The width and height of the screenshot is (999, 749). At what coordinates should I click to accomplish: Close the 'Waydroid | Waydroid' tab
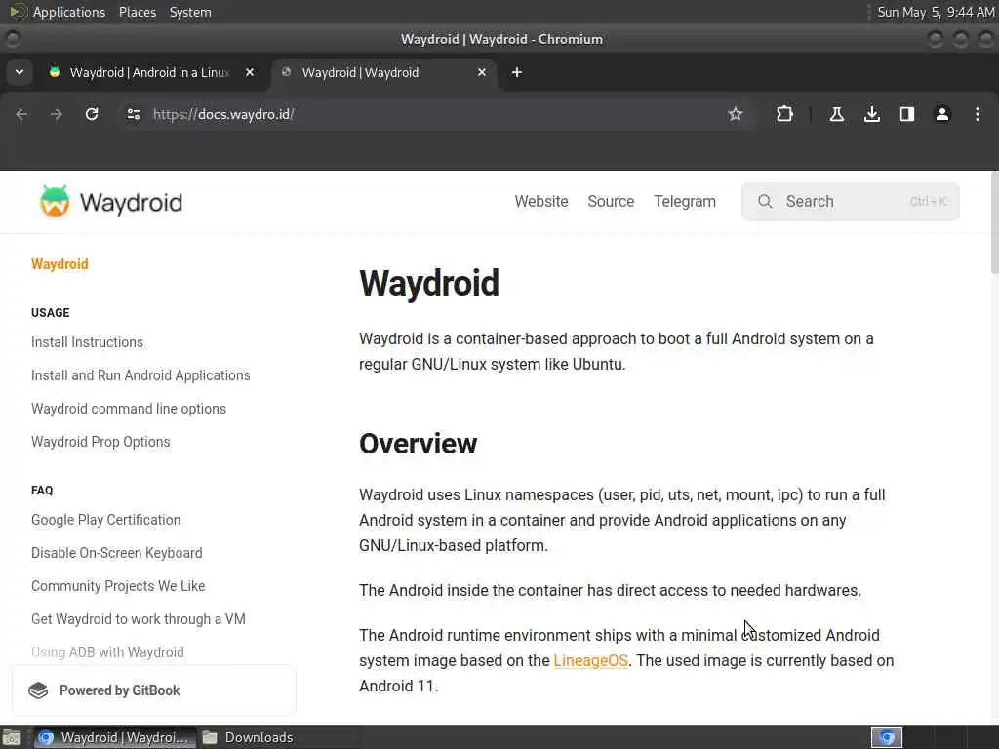tap(482, 72)
